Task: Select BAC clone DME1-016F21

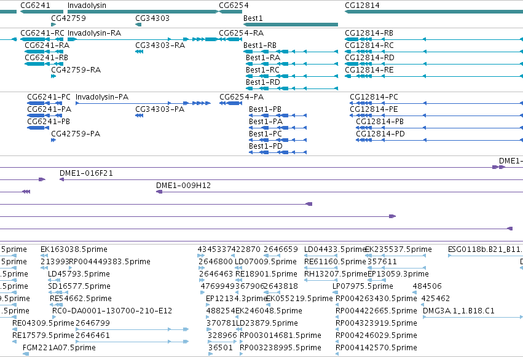Action: (x=291, y=179)
